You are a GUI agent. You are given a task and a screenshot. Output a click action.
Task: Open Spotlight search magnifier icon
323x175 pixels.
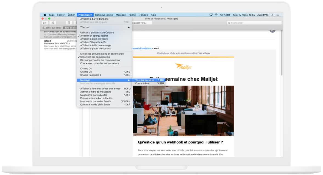(272, 15)
